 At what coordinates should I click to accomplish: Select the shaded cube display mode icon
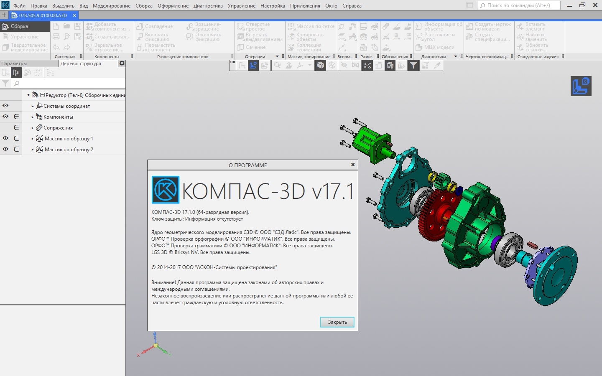(320, 65)
